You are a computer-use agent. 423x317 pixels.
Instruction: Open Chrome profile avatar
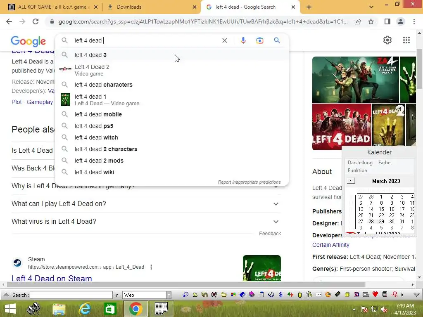click(x=401, y=21)
